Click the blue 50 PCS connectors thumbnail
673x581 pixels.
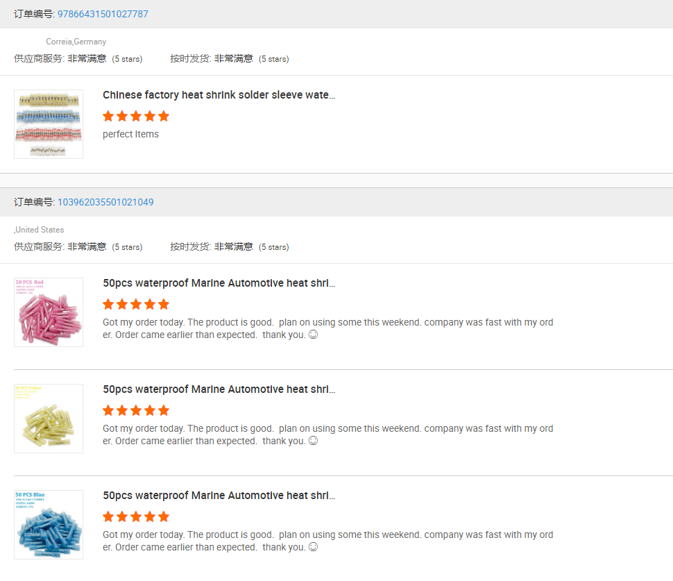pos(49,525)
